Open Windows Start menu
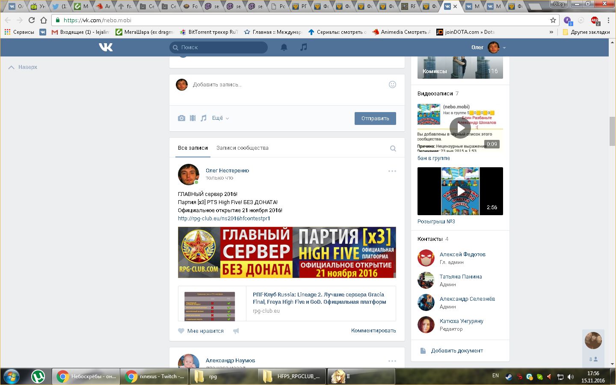Image resolution: width=616 pixels, height=385 pixels. point(12,376)
